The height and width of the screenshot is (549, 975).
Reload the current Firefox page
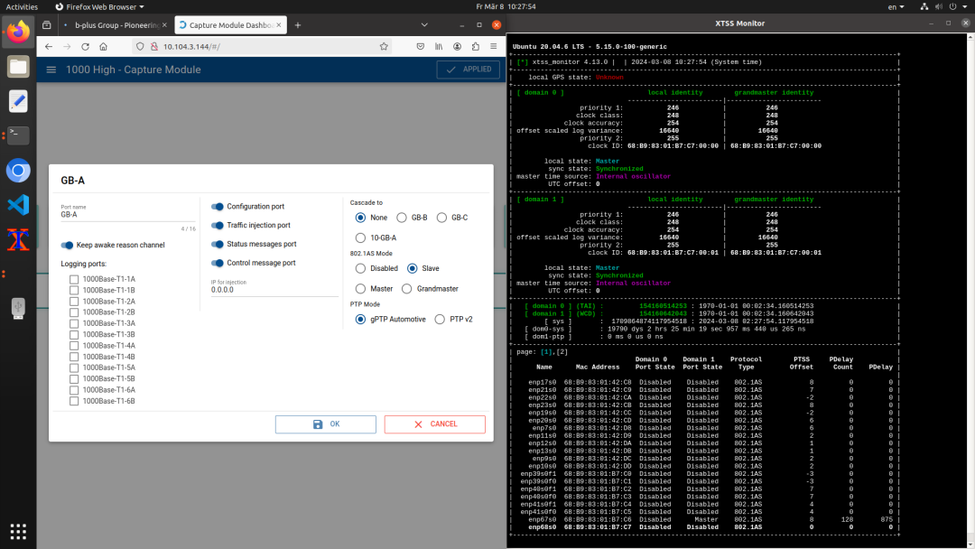[x=85, y=46]
